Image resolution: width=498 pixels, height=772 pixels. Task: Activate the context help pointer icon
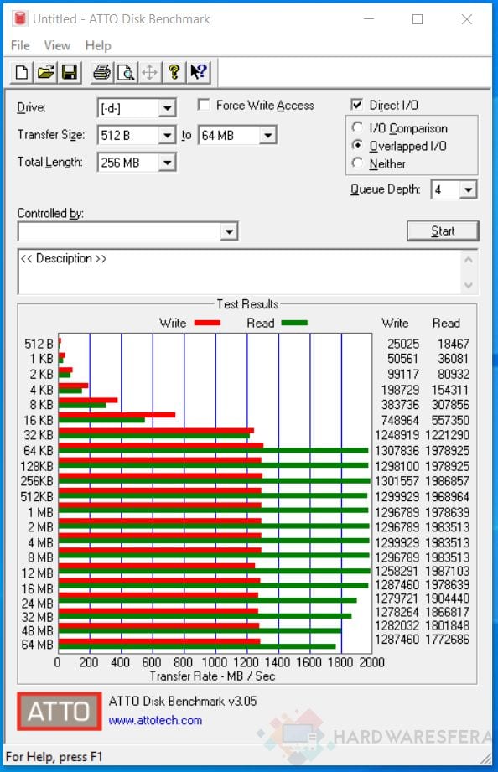199,72
